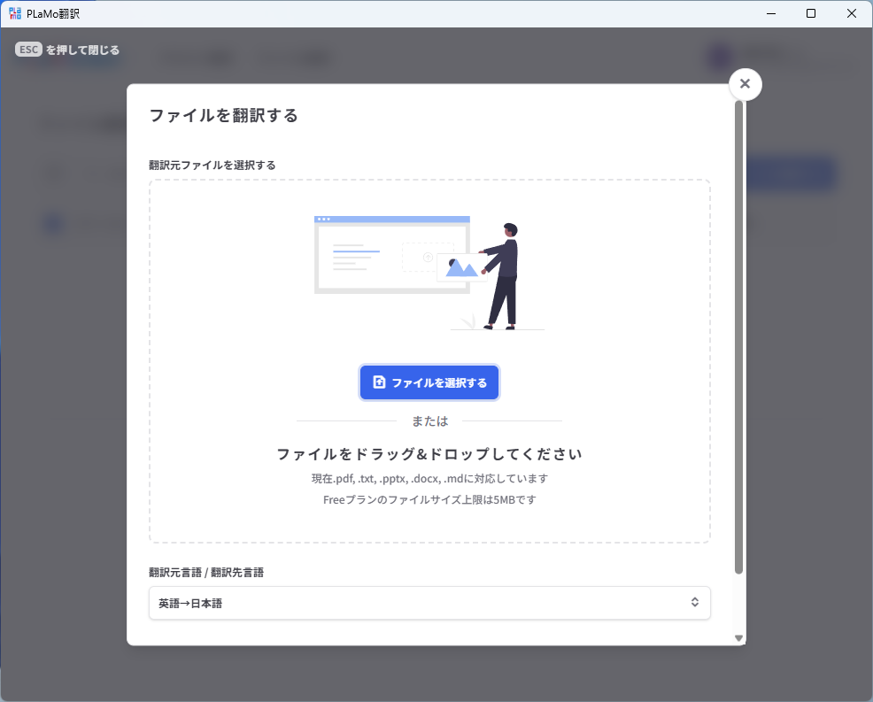873x702 pixels.
Task: Click the circular X icon to dismiss the dialog
Action: coord(745,84)
